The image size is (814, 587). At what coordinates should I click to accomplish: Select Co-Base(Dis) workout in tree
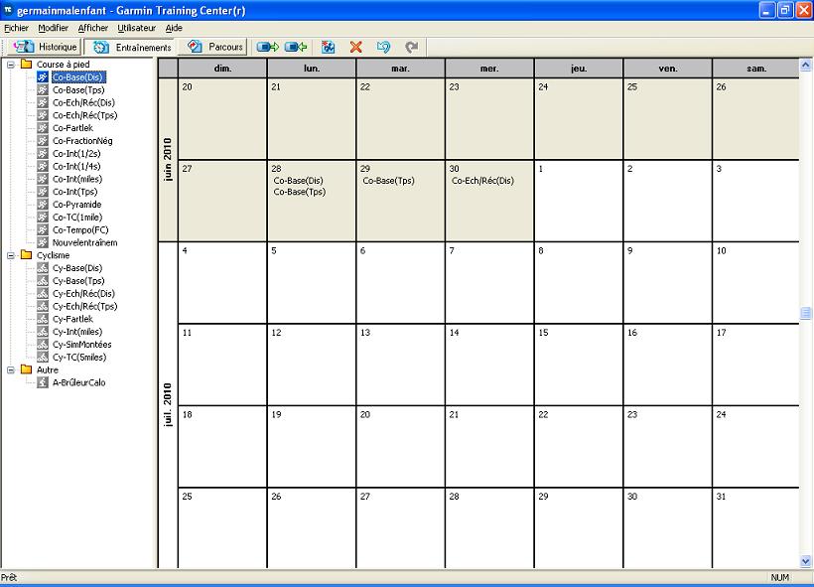(78, 77)
